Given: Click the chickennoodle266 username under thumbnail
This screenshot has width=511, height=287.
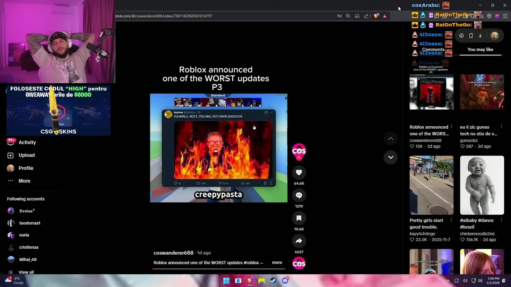Looking at the screenshot, I should (x=477, y=234).
